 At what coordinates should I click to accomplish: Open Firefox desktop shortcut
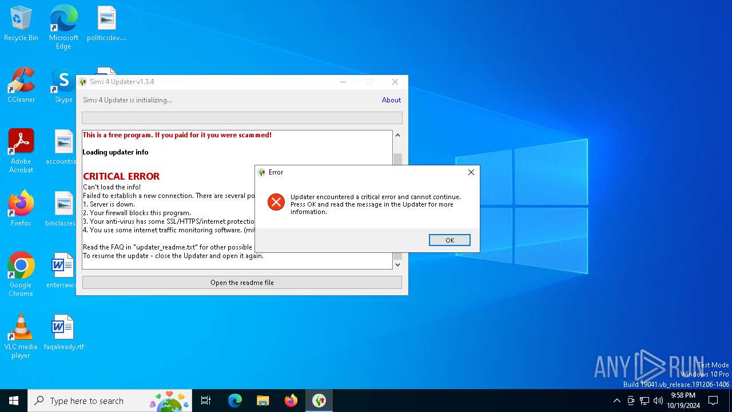click(21, 209)
